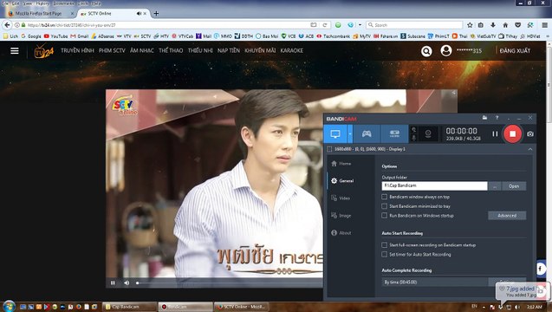Stop recording with the red button

(x=513, y=133)
